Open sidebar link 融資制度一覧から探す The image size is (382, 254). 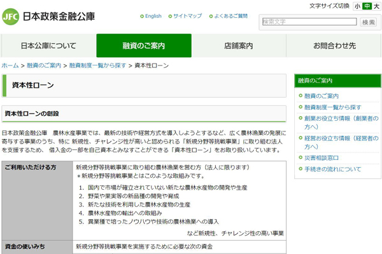[332, 107]
